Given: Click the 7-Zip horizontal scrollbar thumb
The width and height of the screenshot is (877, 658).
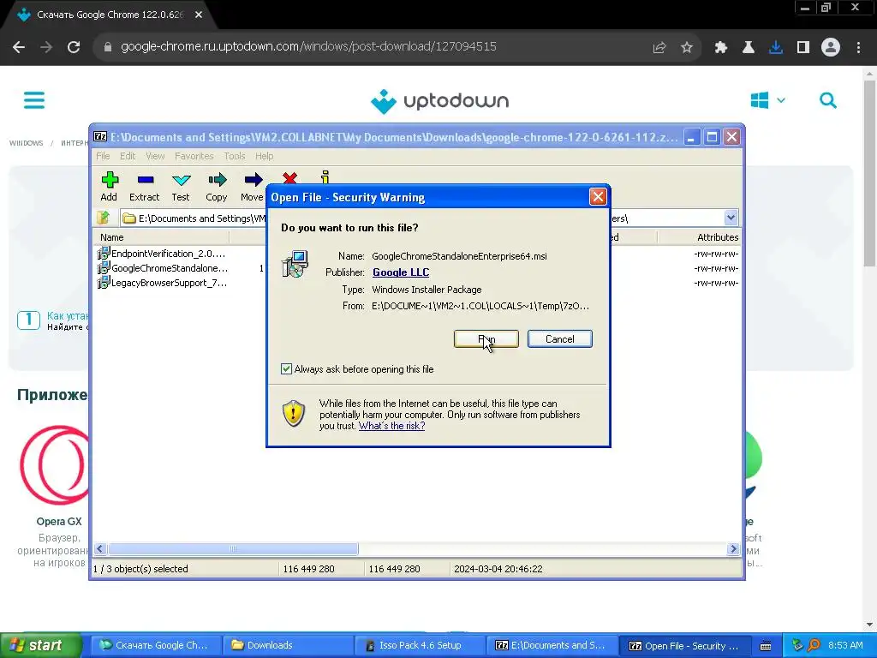Looking at the screenshot, I should coord(233,549).
